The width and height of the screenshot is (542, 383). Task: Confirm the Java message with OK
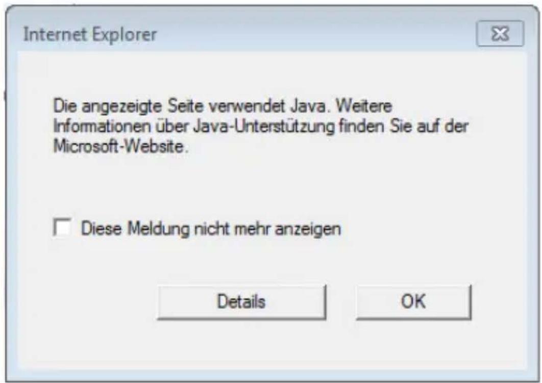[x=413, y=302]
